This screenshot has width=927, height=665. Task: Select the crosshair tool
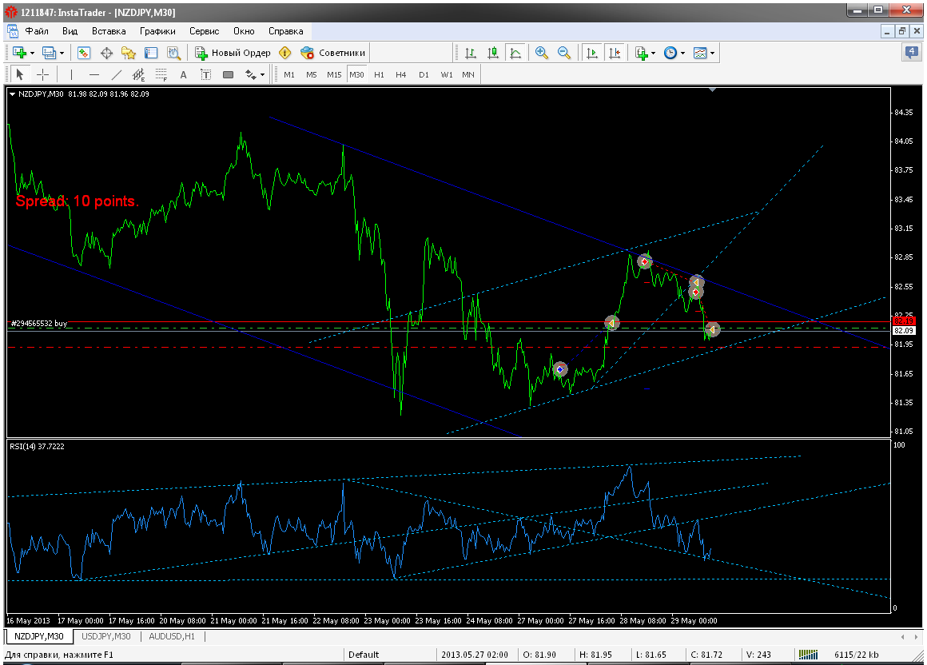point(42,74)
